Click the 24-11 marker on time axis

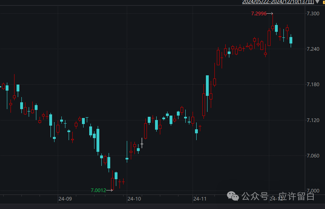tap(200, 199)
